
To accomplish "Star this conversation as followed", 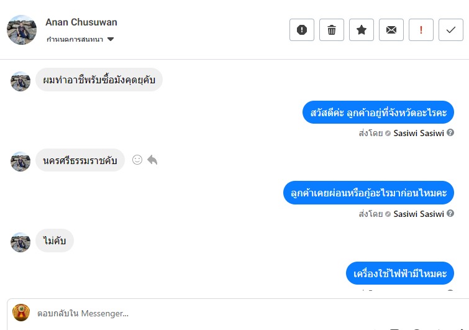I will click(362, 30).
